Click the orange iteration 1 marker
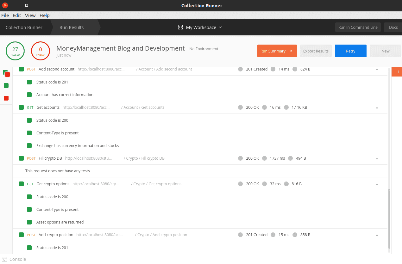 398,72
